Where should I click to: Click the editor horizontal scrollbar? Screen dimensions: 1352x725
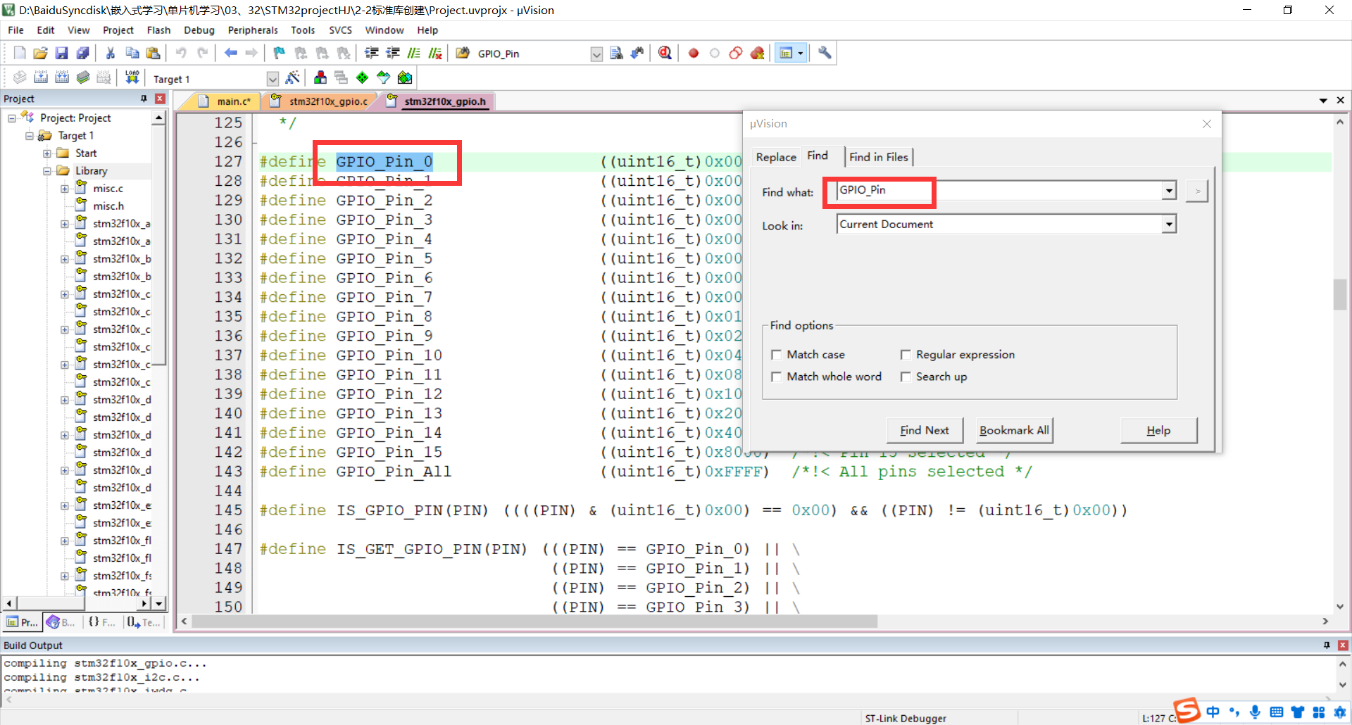point(534,622)
